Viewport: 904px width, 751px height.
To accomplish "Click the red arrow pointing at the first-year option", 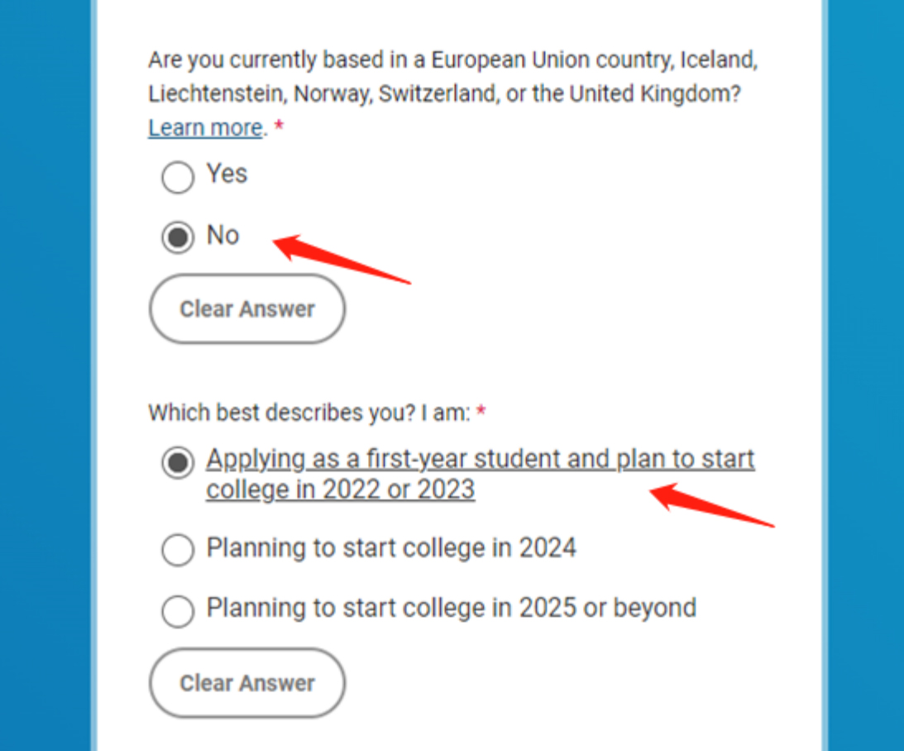I will [x=711, y=505].
